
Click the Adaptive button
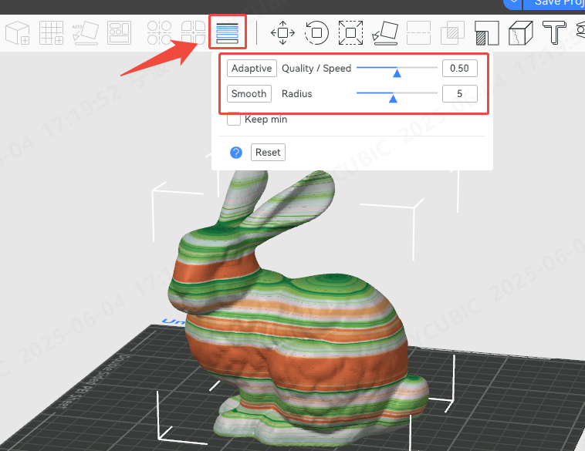point(252,68)
